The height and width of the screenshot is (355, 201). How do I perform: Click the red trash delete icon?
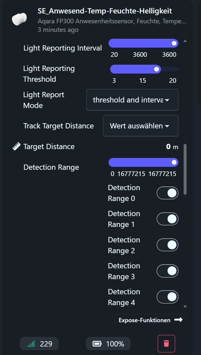coord(166,344)
